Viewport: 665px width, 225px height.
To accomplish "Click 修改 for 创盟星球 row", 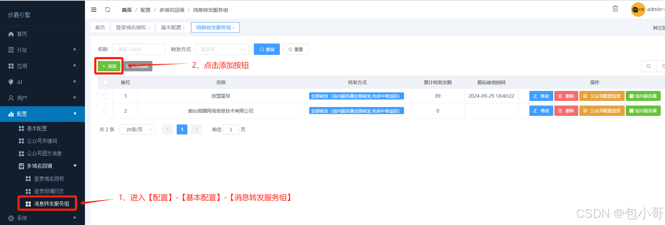I will pos(541,96).
